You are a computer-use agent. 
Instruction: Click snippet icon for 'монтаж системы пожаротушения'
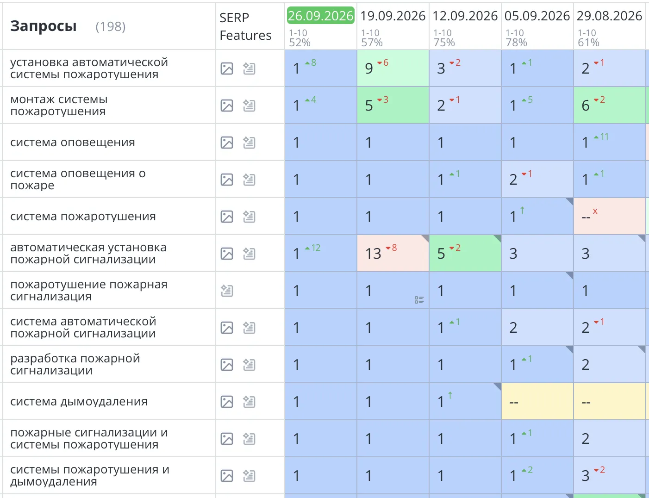coord(249,106)
